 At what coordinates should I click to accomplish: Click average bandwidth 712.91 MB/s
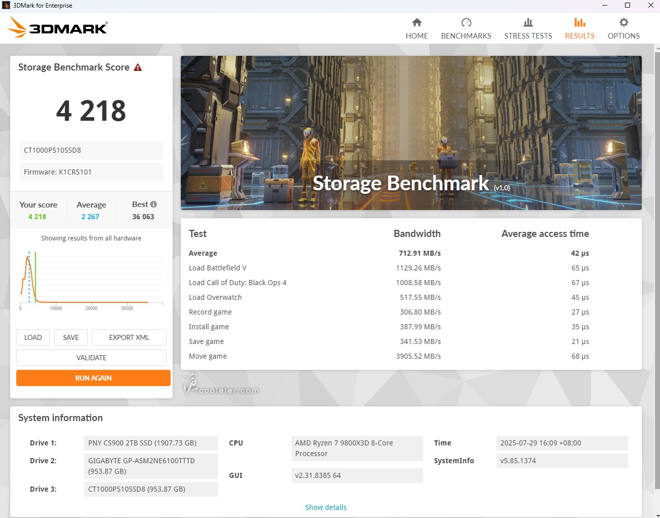tap(419, 253)
